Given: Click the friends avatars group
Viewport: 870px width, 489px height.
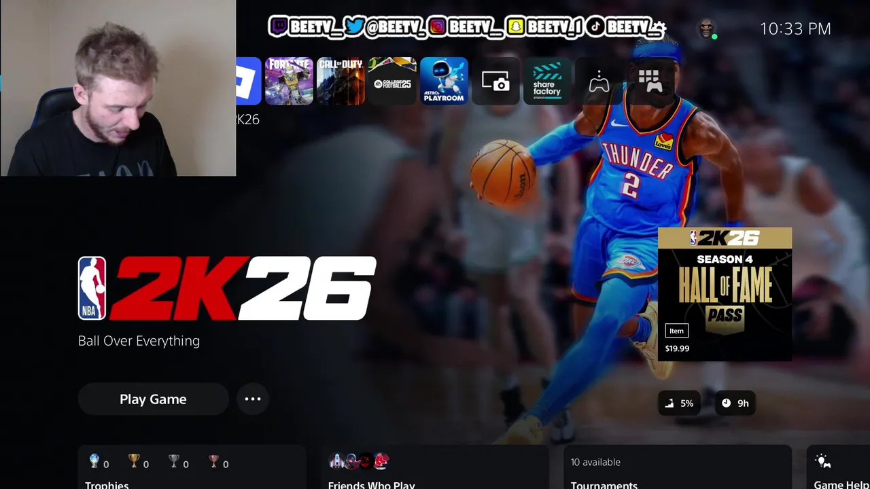Looking at the screenshot, I should click(359, 461).
